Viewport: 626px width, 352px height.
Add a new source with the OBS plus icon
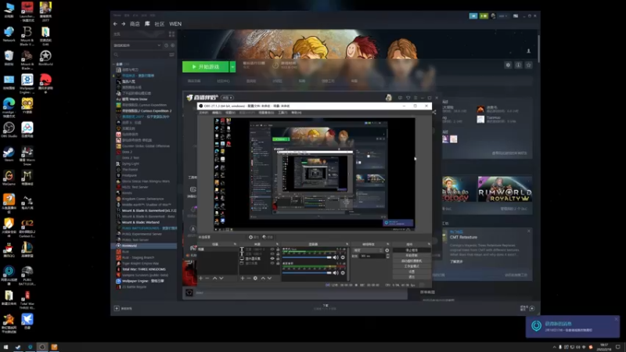(243, 278)
